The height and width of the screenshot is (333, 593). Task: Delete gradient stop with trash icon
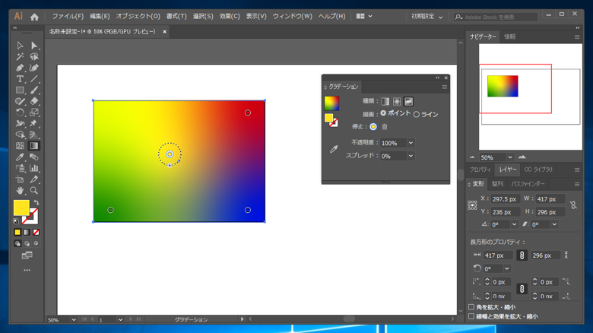pyautogui.click(x=385, y=127)
